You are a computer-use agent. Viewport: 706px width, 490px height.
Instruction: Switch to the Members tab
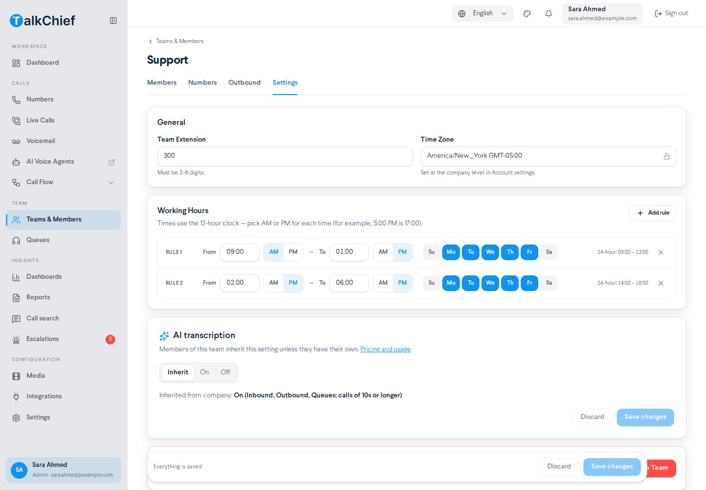click(162, 83)
